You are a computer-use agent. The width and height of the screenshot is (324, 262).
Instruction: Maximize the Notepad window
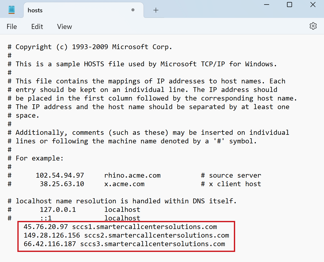pos(290,5)
